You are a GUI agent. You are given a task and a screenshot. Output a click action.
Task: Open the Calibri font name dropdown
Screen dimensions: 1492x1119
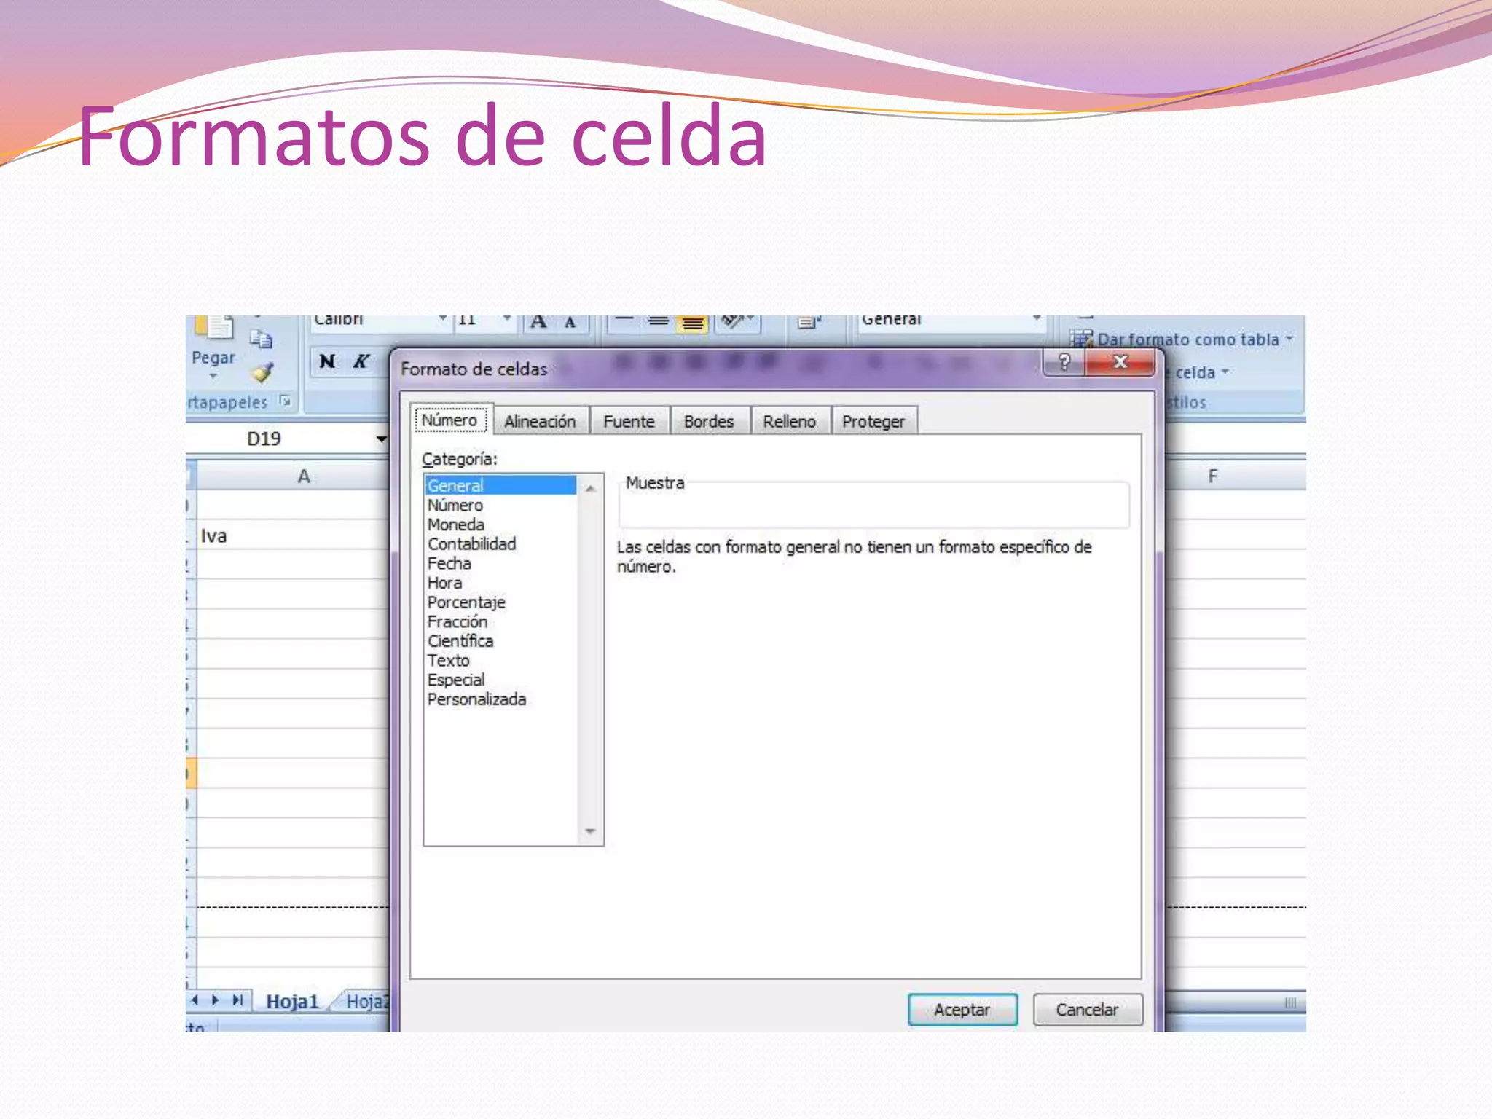tap(442, 320)
